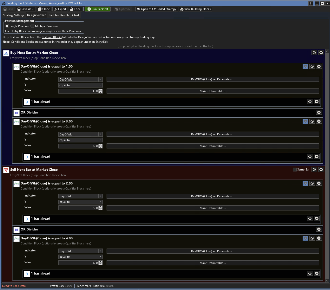Image resolution: width=330 pixels, height=290 pixels.
Task: Click Make Optimizable for value 2.00
Action: click(213, 208)
